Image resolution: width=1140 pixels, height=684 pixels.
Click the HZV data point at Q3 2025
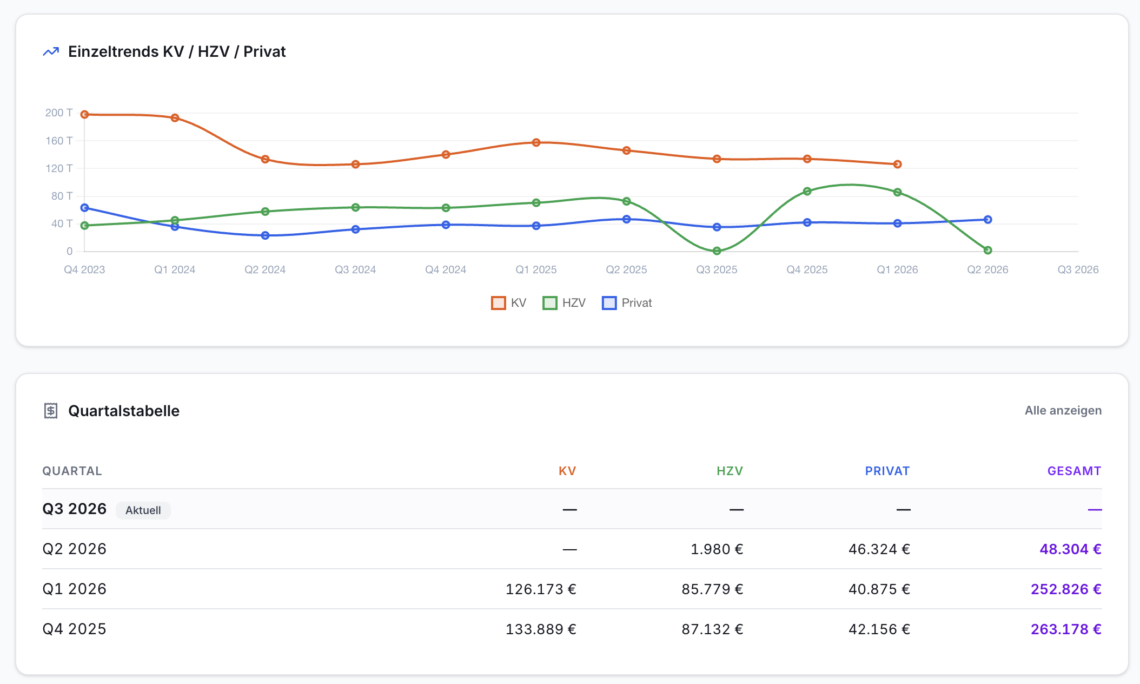(x=717, y=251)
